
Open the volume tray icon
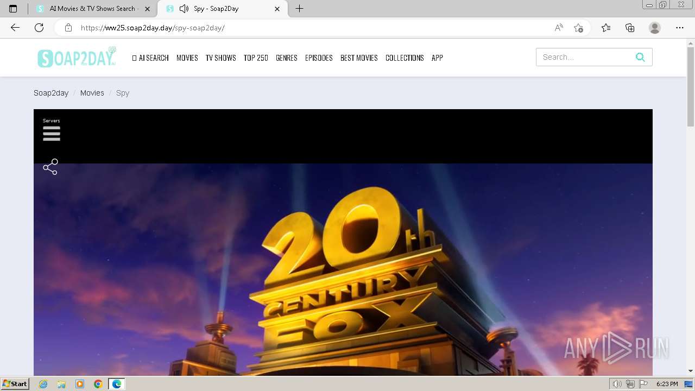pyautogui.click(x=617, y=384)
